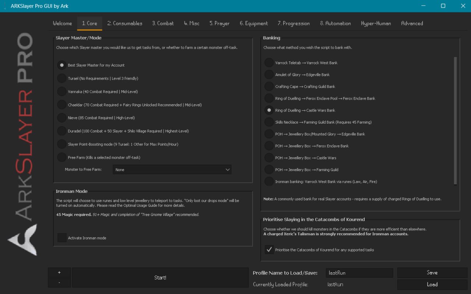Click the Banking list vertical scrollbar
This screenshot has height=294, width=471.
[455, 121]
